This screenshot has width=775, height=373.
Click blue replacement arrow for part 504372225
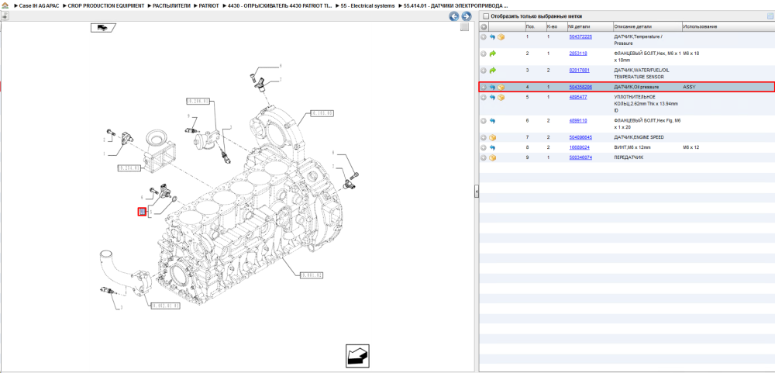(492, 37)
